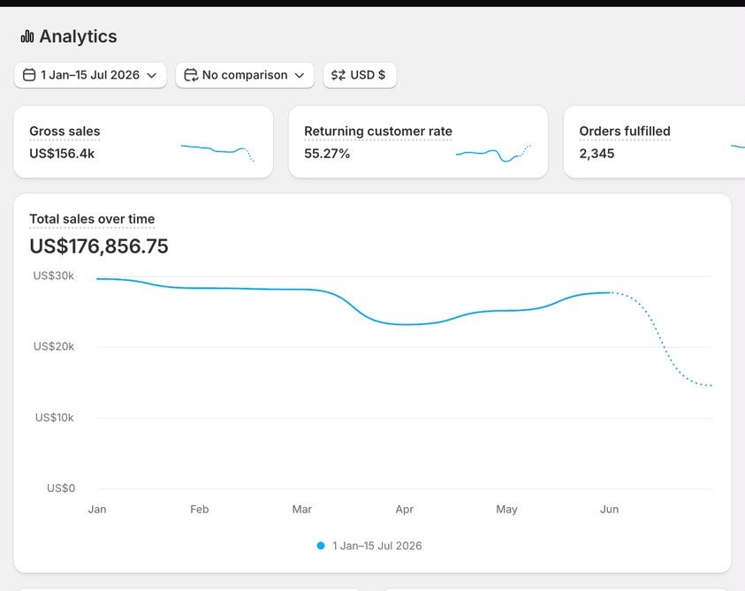
Task: Click the US$30k axis label
Action: pyautogui.click(x=54, y=276)
